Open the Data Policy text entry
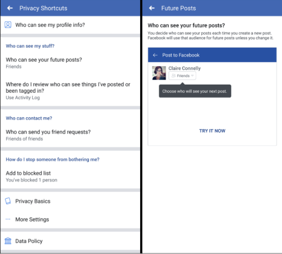This screenshot has width=282, height=254. click(29, 241)
